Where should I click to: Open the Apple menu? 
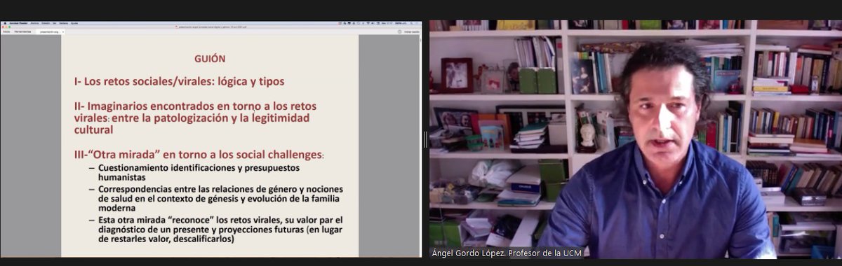click(5, 23)
